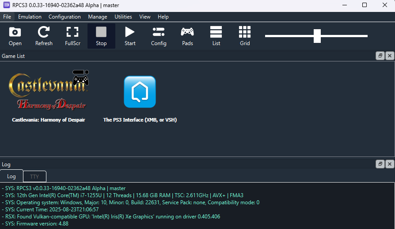Image resolution: width=395 pixels, height=229 pixels.
Task: Click the Operating system log line
Action: tap(131, 202)
